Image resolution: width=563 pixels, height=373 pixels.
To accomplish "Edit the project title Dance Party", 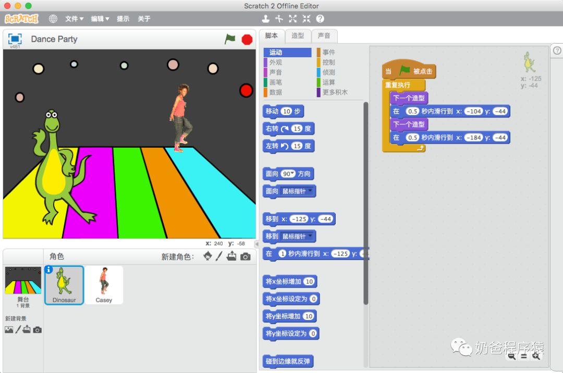I will click(54, 39).
